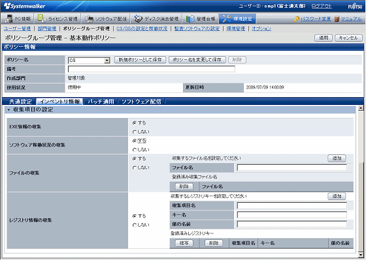This screenshot has width=366, height=260.
Task: Select しない for レジストリ情報の収集
Action: pos(134,225)
